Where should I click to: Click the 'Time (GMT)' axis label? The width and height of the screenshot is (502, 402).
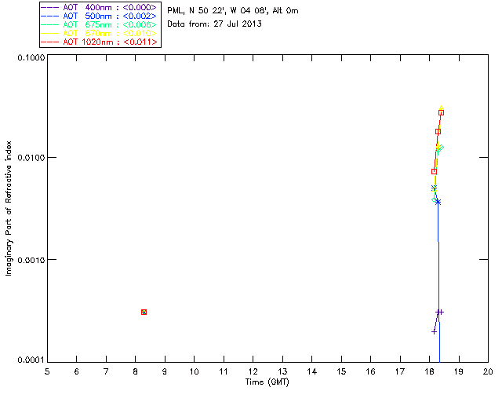pos(267,382)
